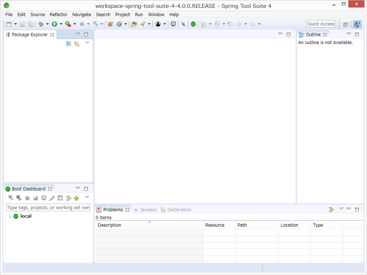This screenshot has height=275, width=367.
Task: Collapse All in Package Explorer
Action: click(x=68, y=44)
